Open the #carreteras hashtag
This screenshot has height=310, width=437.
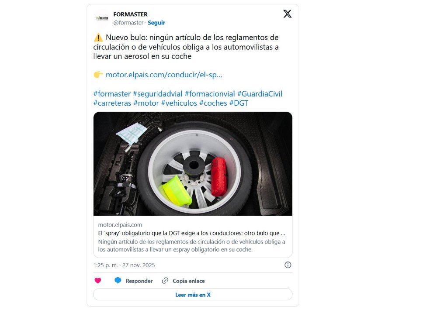click(x=112, y=103)
